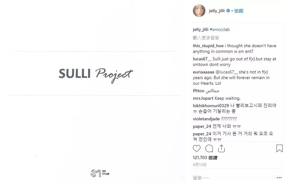Focus the 留言 comment input field
285x185 pixels.
click(233, 178)
